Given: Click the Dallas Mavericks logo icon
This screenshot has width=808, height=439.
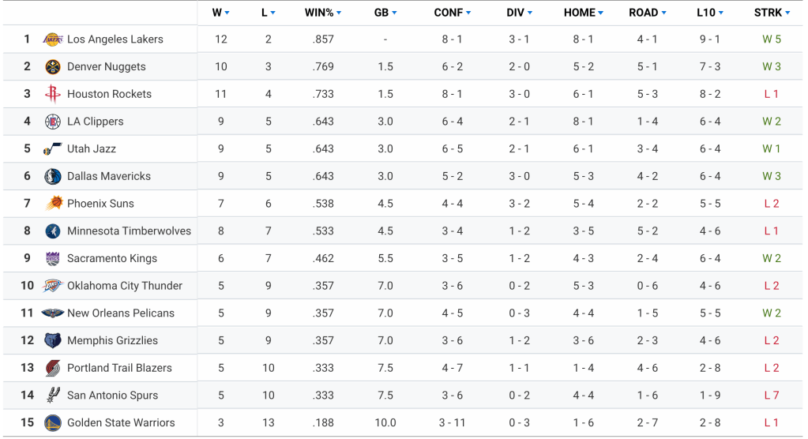Looking at the screenshot, I should coord(53,176).
